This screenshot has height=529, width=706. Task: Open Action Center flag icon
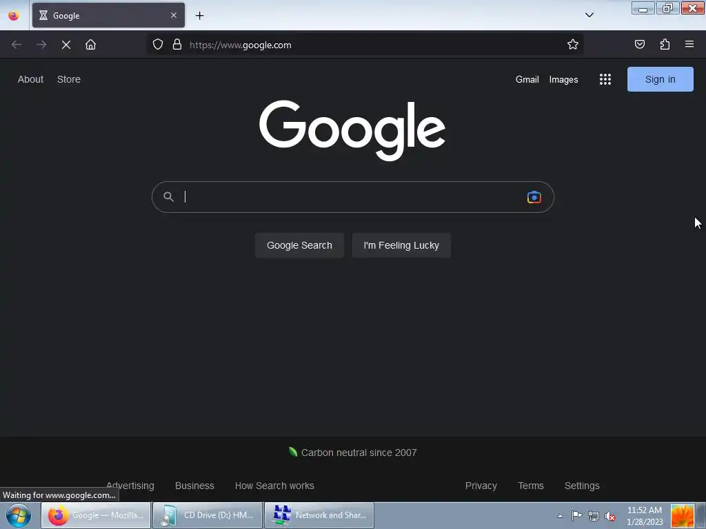[x=576, y=516]
